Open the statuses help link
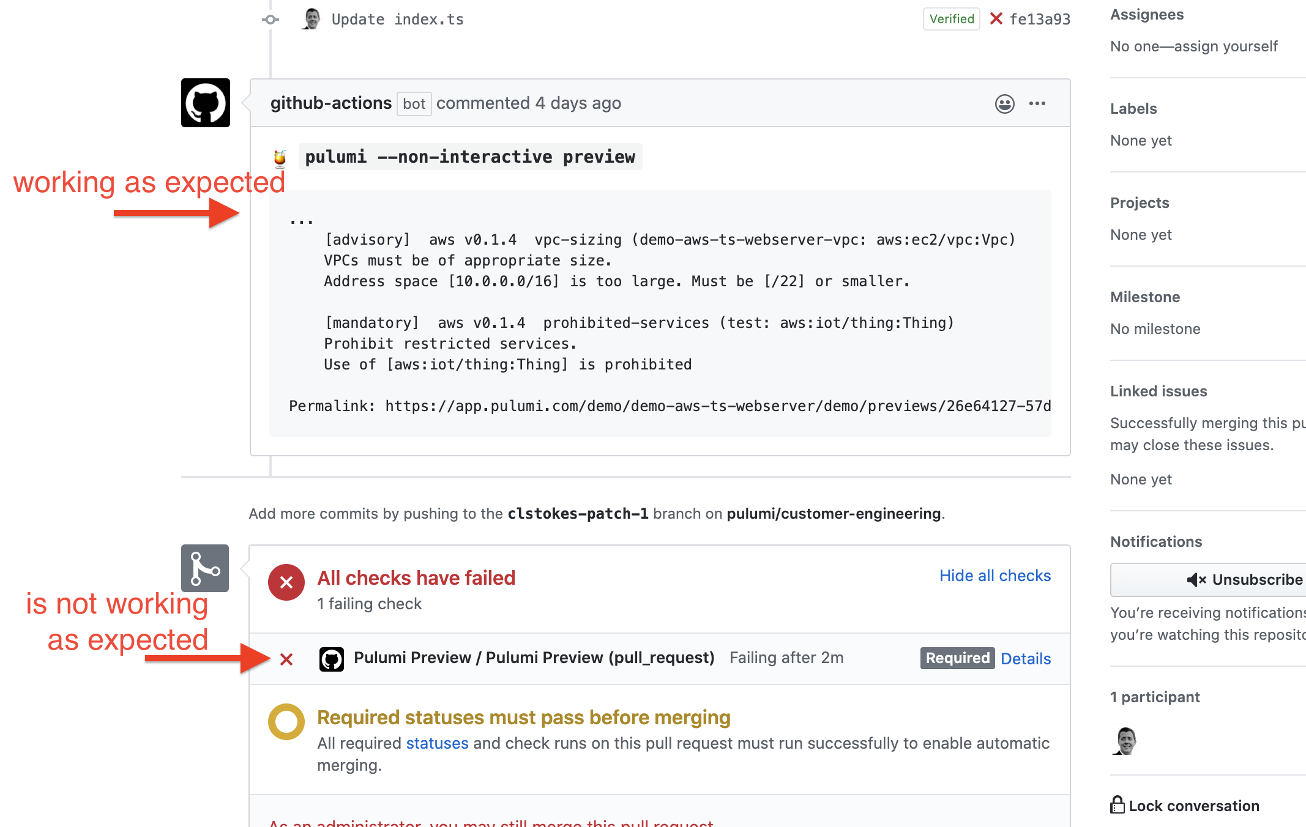Image resolution: width=1306 pixels, height=827 pixels. (x=437, y=743)
